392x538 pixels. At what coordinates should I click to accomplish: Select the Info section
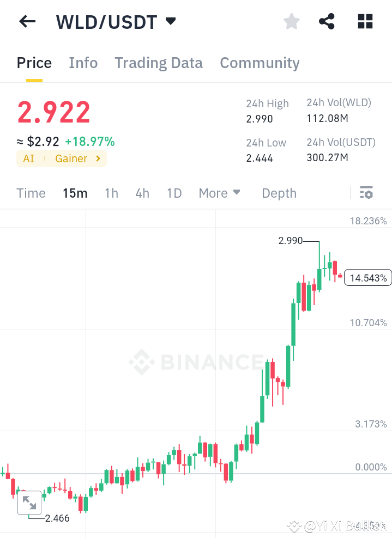[83, 63]
